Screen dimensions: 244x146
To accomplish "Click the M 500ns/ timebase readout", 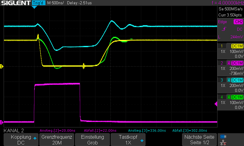I will point(56,3).
